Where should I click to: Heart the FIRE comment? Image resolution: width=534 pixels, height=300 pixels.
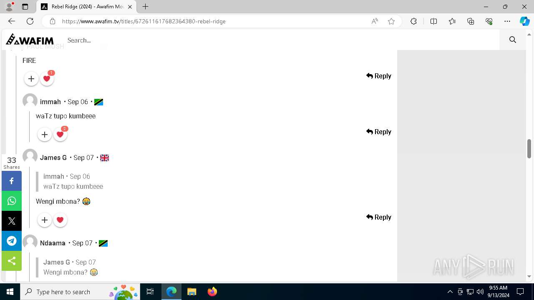[x=47, y=79]
